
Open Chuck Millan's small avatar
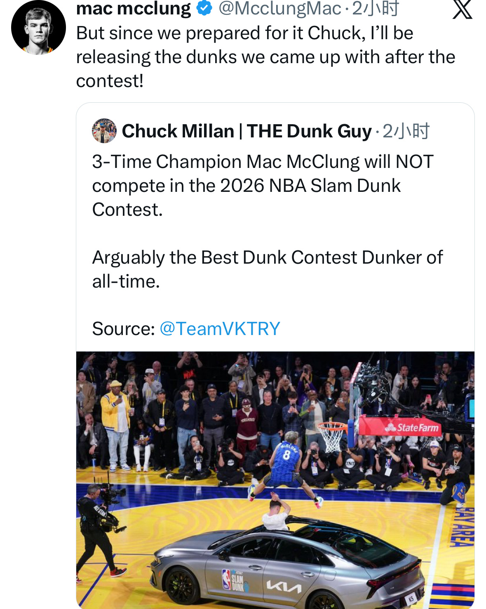[104, 131]
